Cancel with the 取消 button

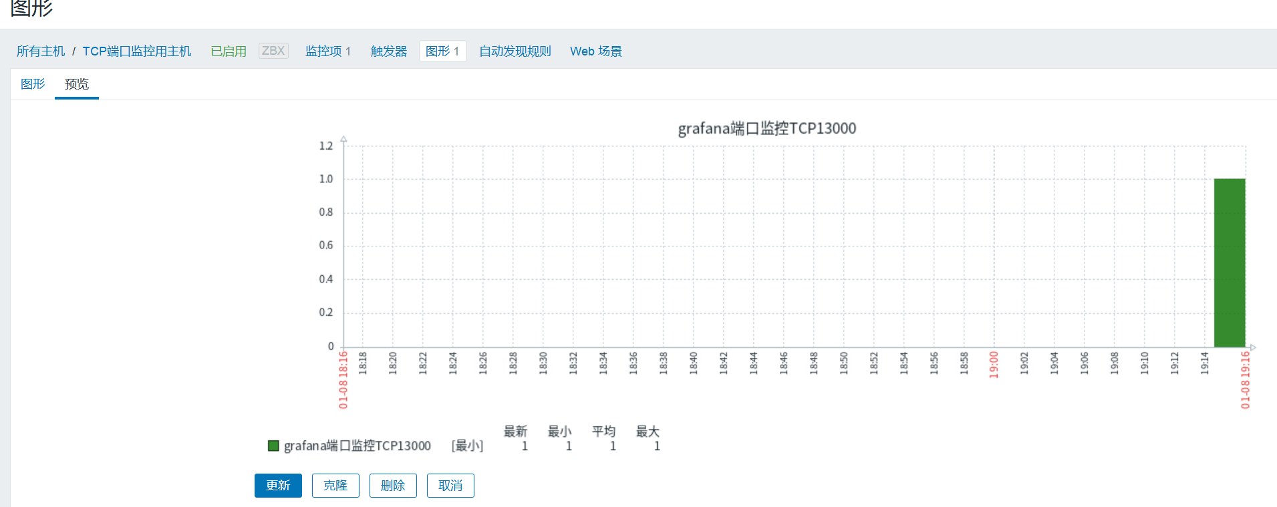[450, 486]
